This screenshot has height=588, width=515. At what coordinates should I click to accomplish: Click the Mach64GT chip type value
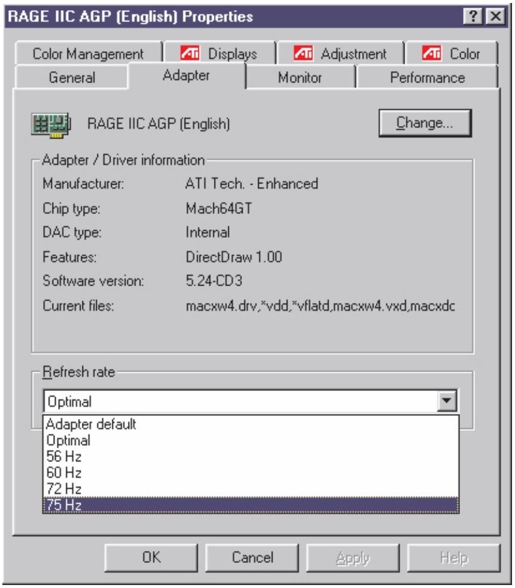coord(219,209)
